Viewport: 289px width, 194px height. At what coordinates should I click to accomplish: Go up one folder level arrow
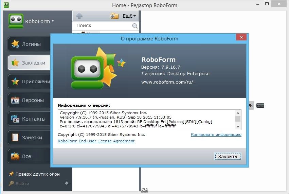tap(79, 16)
